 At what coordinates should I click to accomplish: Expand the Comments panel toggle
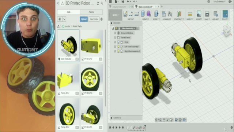point(111,118)
